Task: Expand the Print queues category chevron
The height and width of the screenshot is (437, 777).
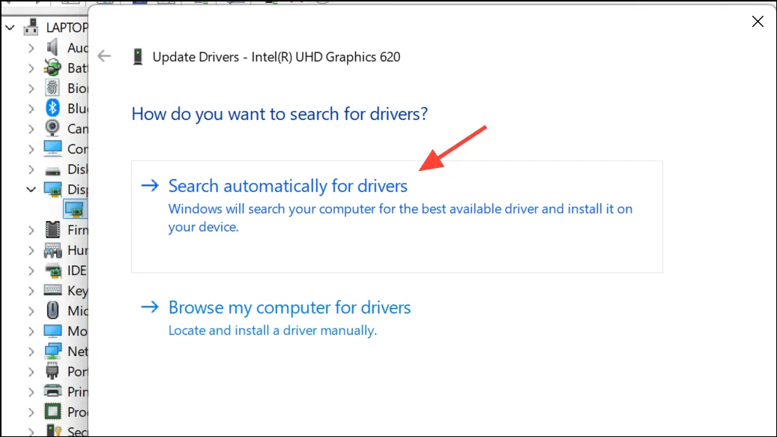Action: pos(31,392)
